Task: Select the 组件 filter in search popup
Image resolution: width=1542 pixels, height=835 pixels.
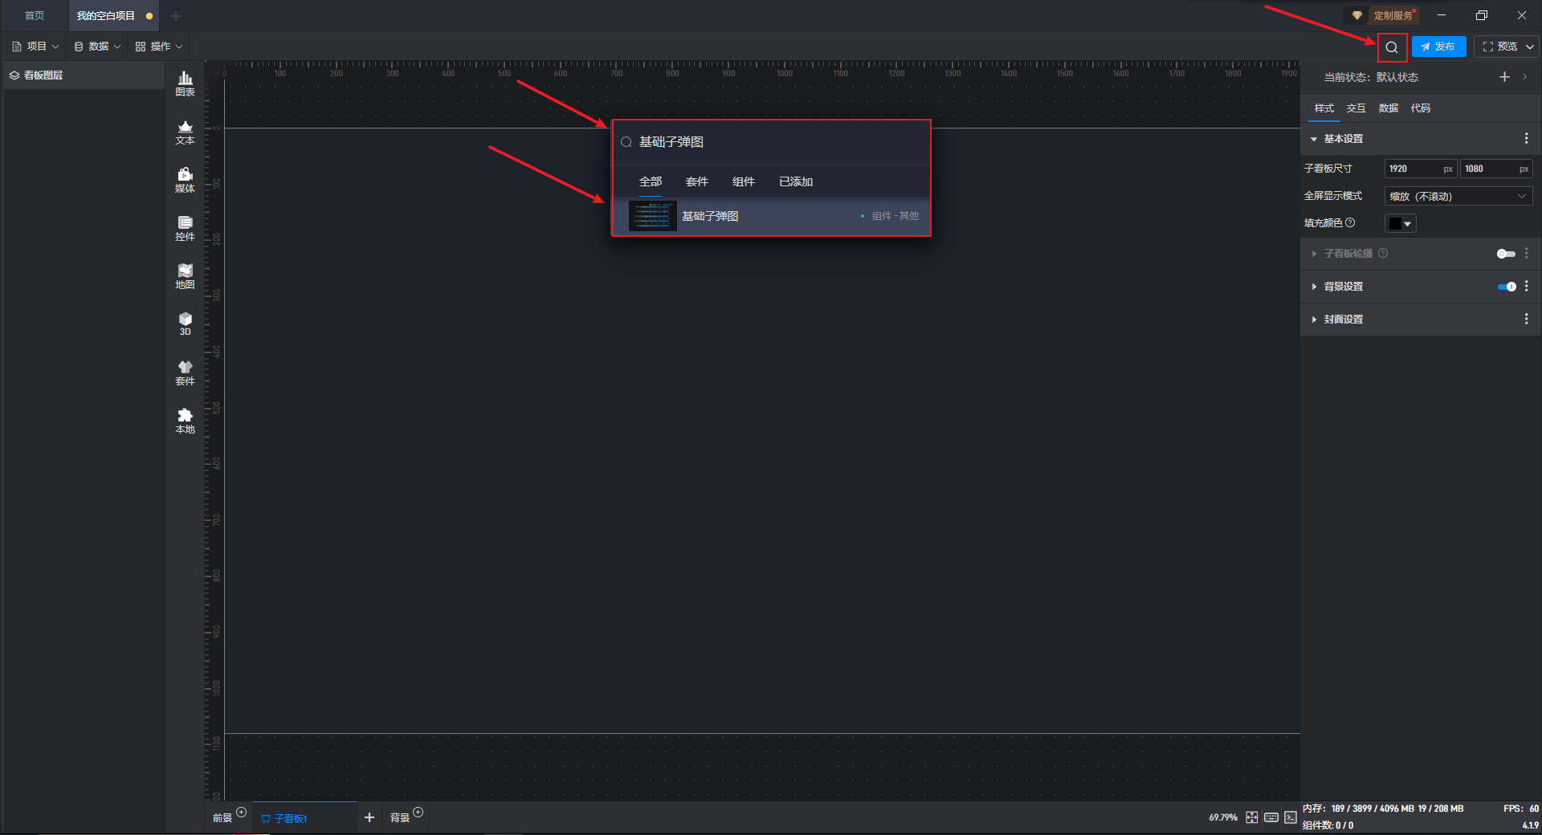Action: [x=744, y=182]
